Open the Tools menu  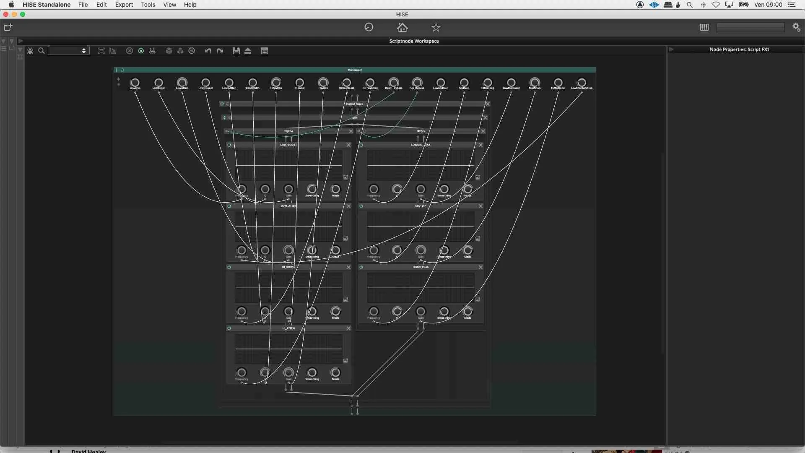tap(148, 5)
